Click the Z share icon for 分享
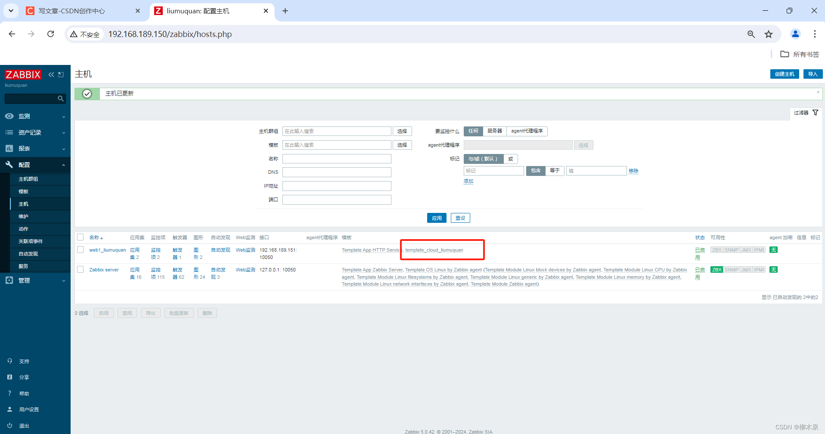 (9, 377)
